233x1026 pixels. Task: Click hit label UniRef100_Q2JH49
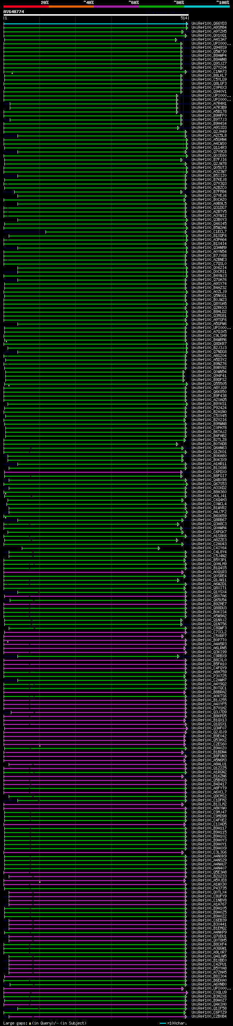(209, 131)
